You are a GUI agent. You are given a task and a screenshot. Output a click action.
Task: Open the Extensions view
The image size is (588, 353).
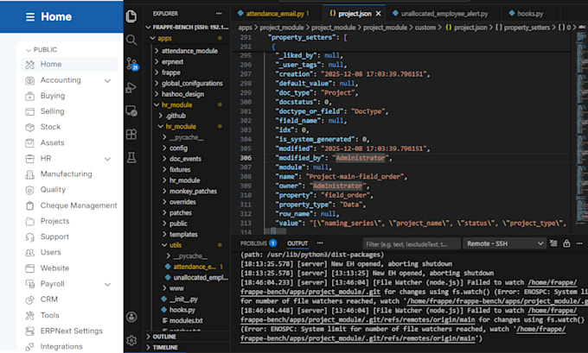(131, 134)
